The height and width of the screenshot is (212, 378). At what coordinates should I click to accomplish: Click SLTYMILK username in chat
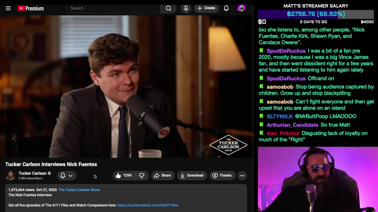click(x=280, y=116)
